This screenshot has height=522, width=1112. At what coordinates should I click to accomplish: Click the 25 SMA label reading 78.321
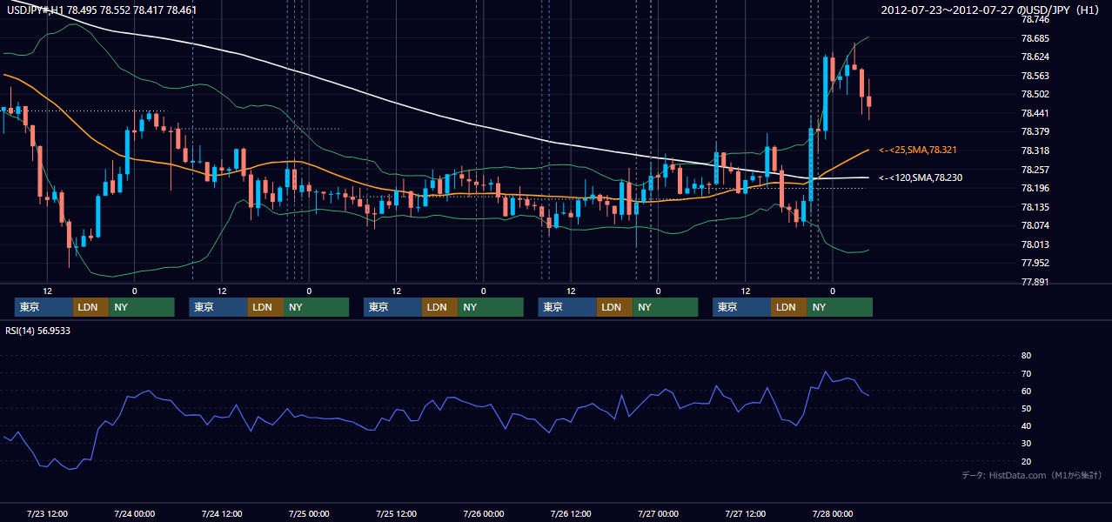(x=916, y=150)
